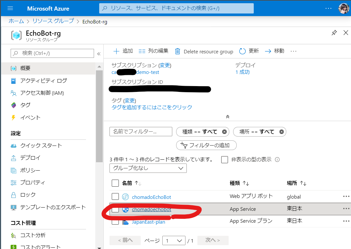
Task: Check the select-all checkbox in the header
Action: (115, 183)
